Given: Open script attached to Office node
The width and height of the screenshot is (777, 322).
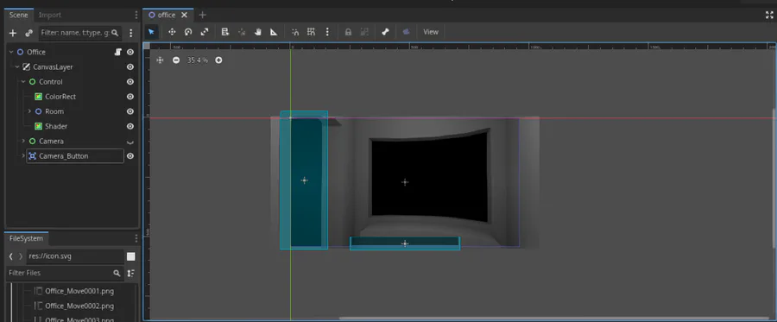Looking at the screenshot, I should click(118, 52).
